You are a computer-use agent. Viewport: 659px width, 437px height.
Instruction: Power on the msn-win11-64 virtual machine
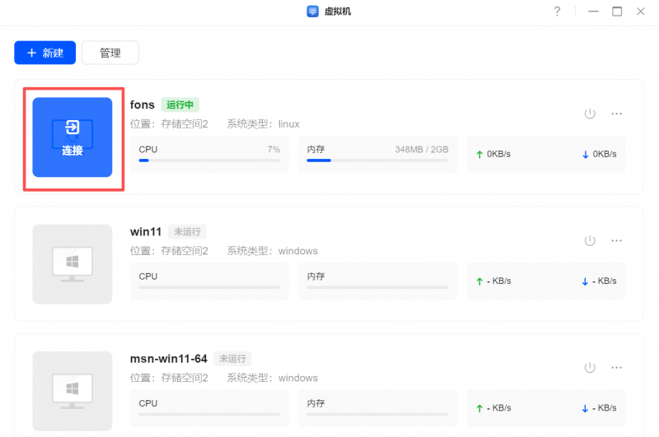[589, 367]
